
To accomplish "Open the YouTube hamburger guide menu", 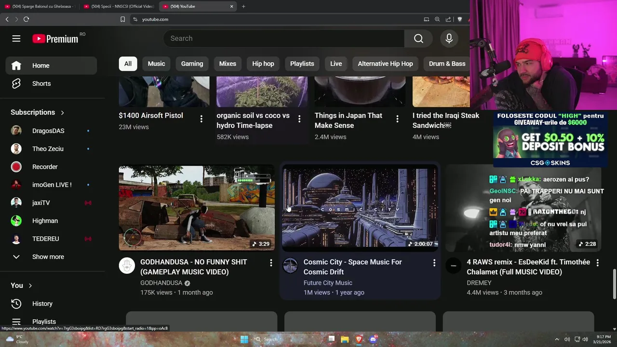I will tap(16, 39).
